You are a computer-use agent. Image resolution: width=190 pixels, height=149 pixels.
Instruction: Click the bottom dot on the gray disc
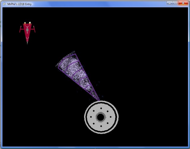coord(101,126)
